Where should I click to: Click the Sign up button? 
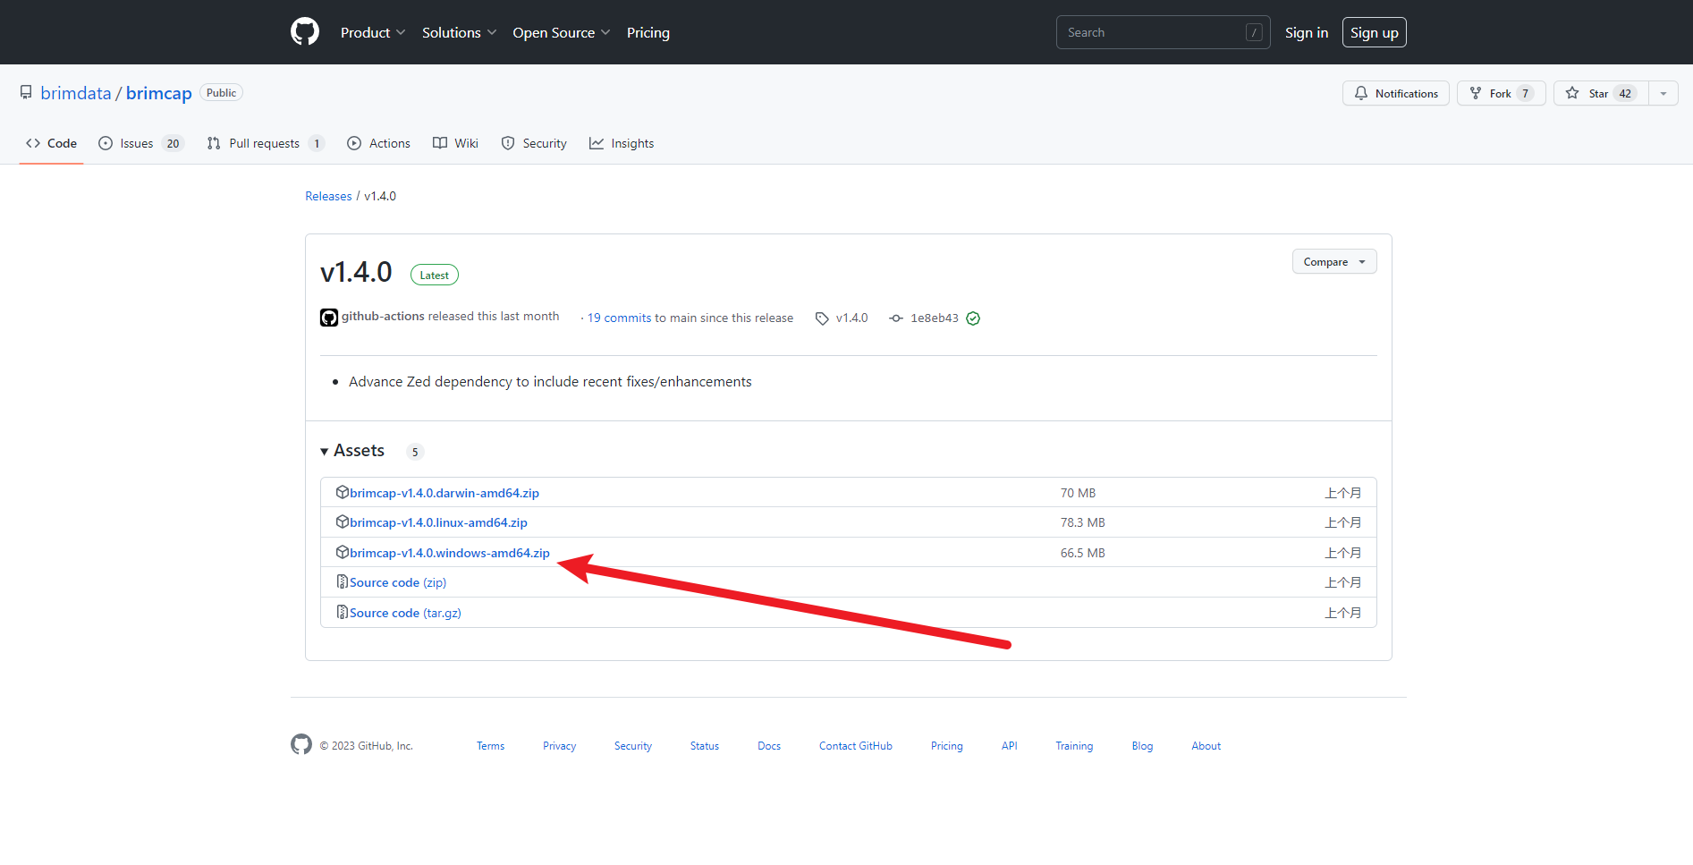[x=1375, y=32]
